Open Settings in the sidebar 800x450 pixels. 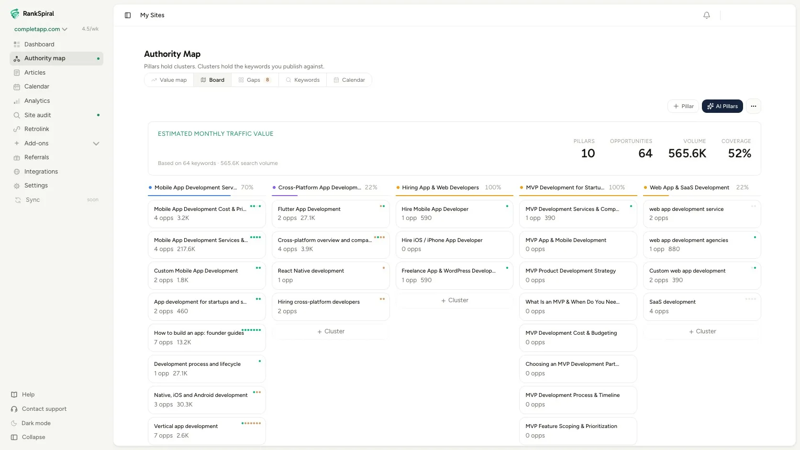(x=56, y=186)
